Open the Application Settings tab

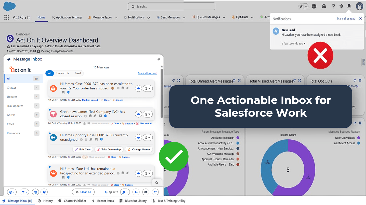67,17
